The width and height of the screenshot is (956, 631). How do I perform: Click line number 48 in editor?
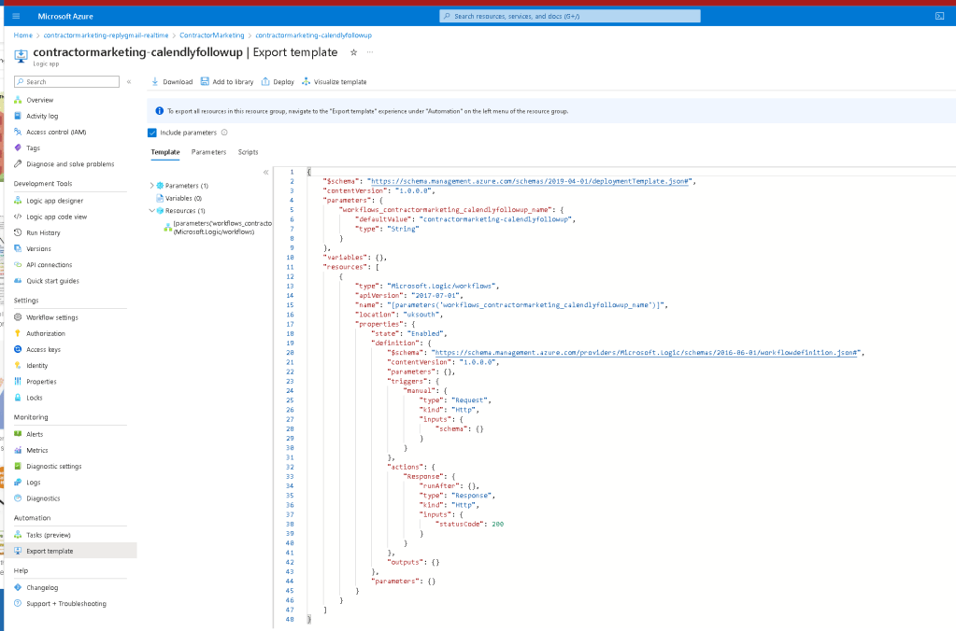point(290,620)
